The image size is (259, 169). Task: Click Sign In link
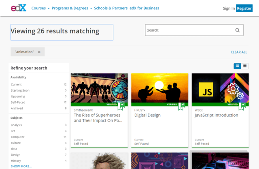[x=229, y=8]
